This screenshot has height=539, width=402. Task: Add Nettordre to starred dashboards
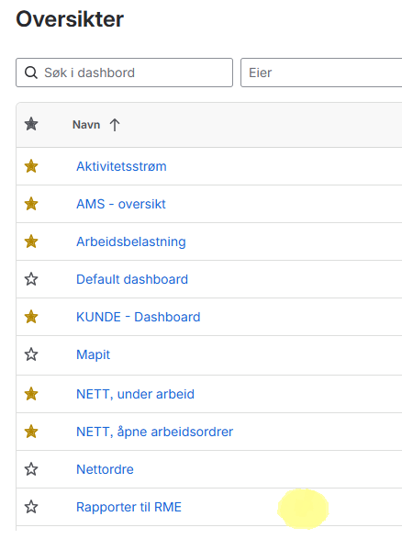click(x=31, y=469)
